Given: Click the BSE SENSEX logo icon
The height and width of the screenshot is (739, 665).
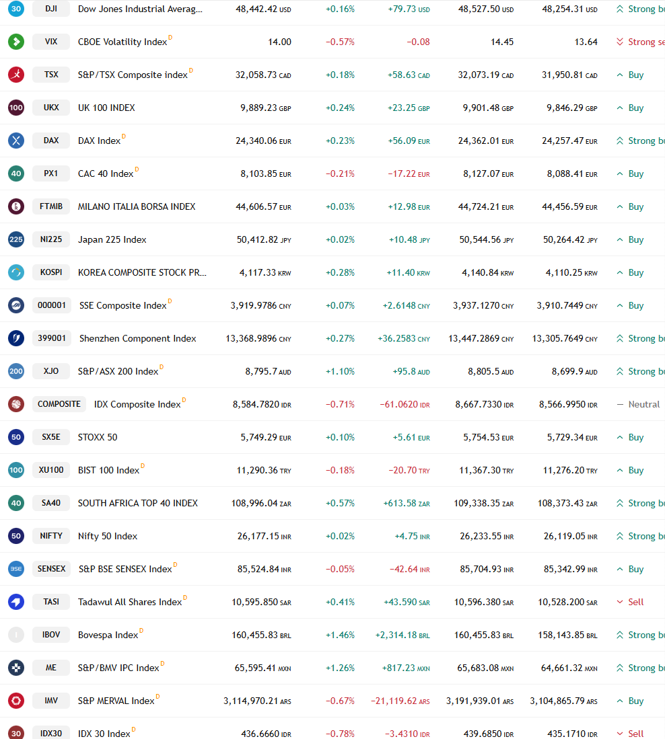Looking at the screenshot, I should pyautogui.click(x=16, y=570).
